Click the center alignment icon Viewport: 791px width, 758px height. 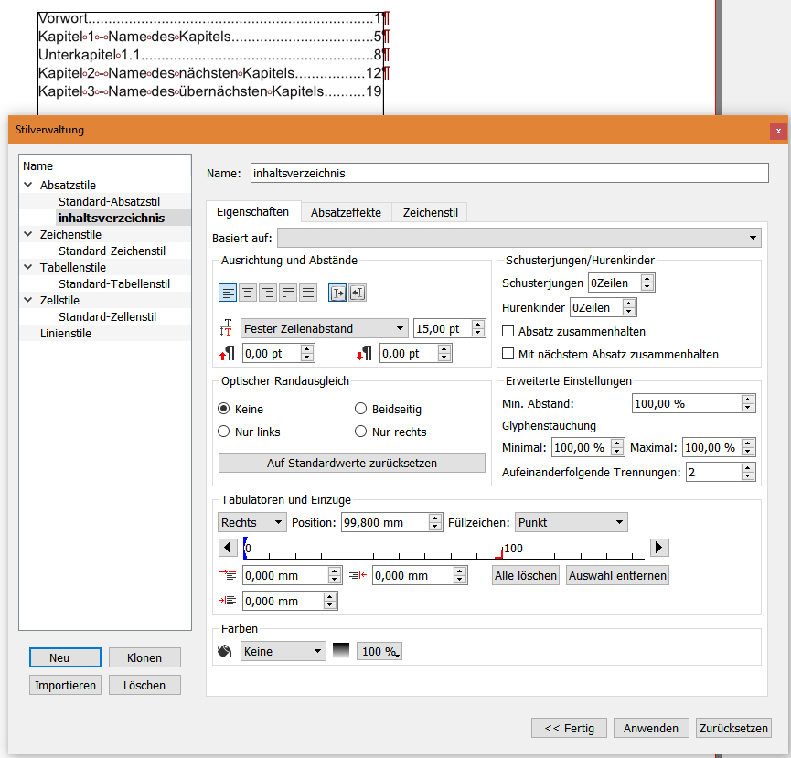point(247,293)
